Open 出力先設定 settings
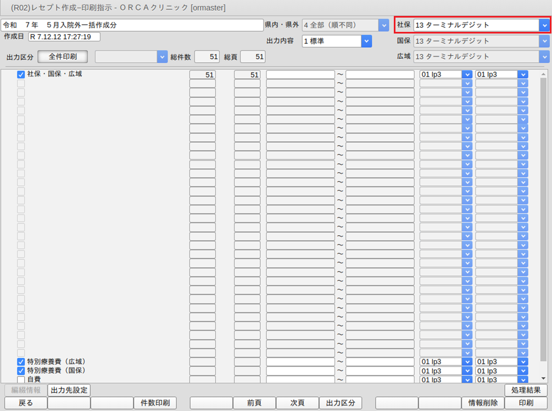Viewport: 552px width, 411px height. pos(69,390)
